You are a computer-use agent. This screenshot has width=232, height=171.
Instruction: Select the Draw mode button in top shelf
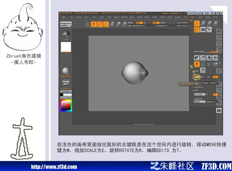[x=106, y=24]
